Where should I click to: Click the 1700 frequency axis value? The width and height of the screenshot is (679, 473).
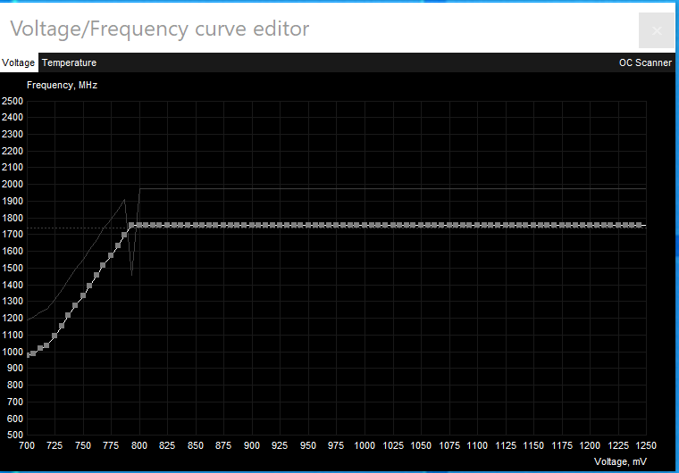[x=13, y=234]
